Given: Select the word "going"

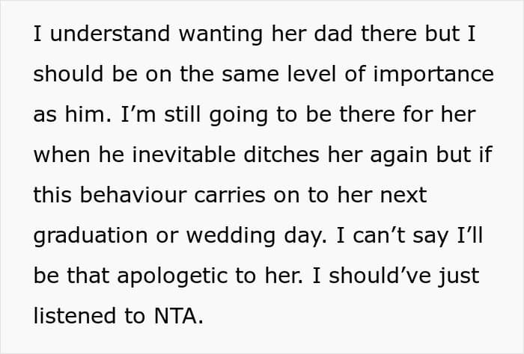Looking at the screenshot, I should 238,116.
